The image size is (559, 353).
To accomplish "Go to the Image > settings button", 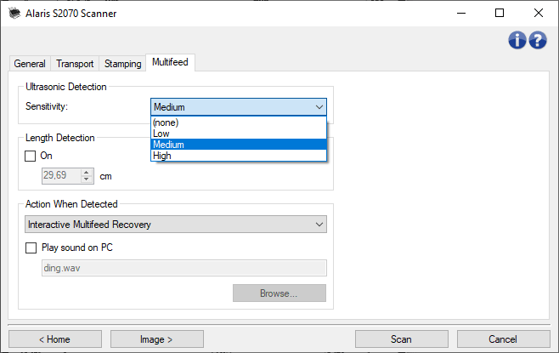I will click(x=157, y=339).
